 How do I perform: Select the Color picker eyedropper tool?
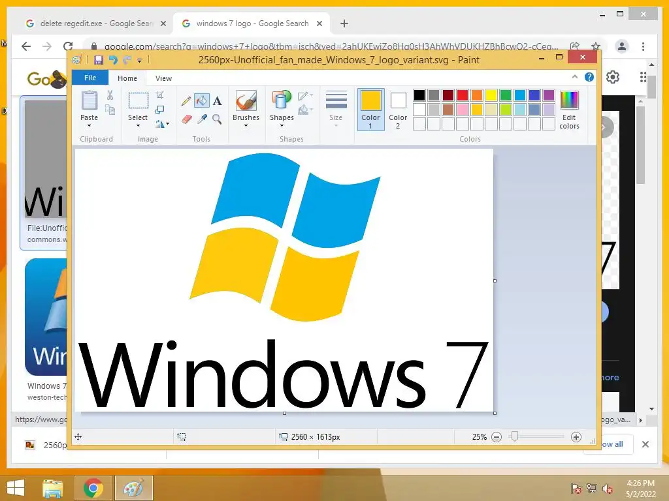click(x=202, y=119)
